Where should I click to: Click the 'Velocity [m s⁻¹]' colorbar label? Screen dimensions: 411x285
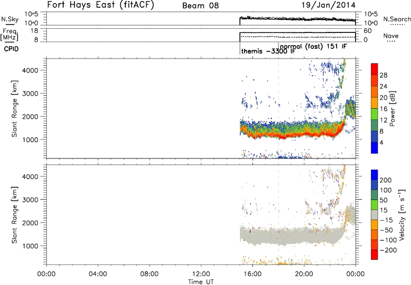point(401,215)
